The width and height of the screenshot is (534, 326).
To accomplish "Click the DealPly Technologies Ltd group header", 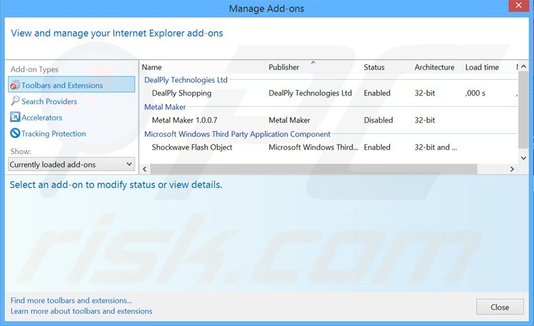I will pyautogui.click(x=186, y=80).
